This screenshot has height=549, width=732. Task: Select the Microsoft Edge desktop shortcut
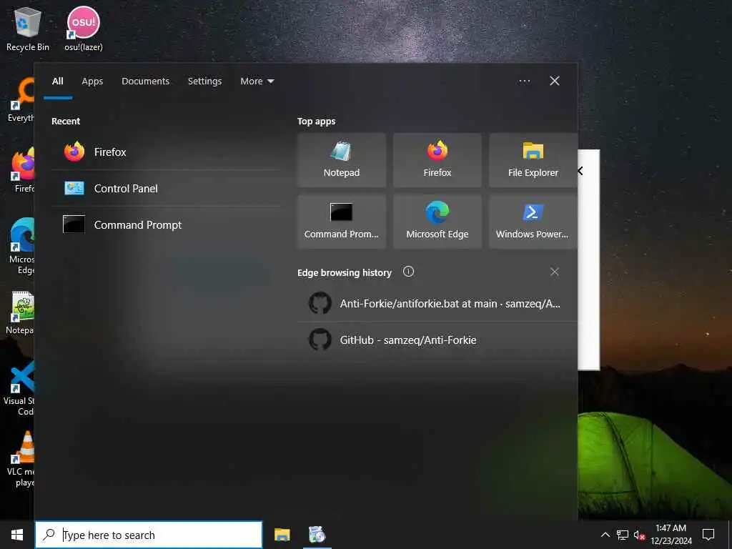tap(21, 246)
